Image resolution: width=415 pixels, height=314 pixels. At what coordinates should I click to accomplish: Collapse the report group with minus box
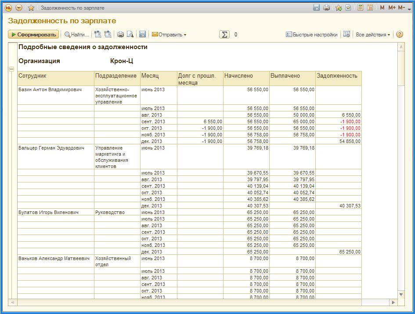[11, 69]
